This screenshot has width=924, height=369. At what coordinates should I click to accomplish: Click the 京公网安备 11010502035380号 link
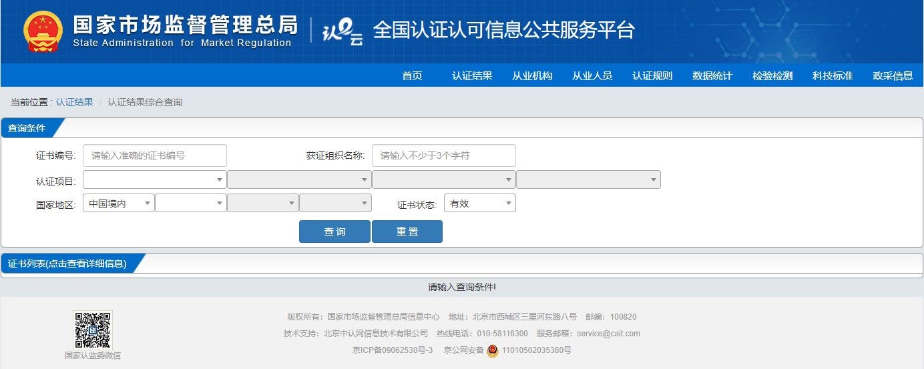coord(507,350)
